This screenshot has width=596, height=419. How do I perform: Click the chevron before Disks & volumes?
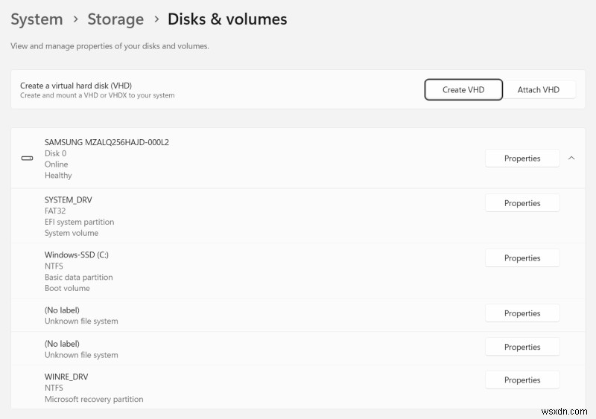(156, 19)
